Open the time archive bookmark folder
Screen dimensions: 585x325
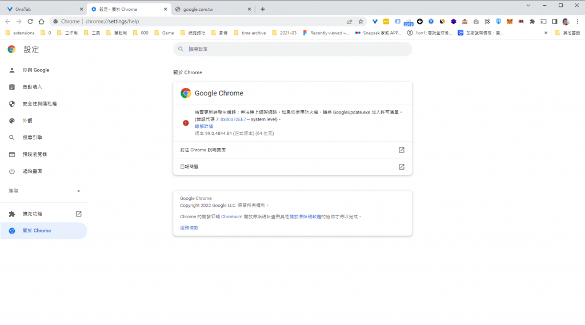tap(250, 33)
